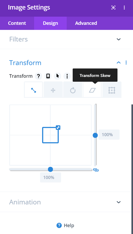Click the vertical scale 100% input field
This screenshot has width=133, height=234.
click(109, 134)
